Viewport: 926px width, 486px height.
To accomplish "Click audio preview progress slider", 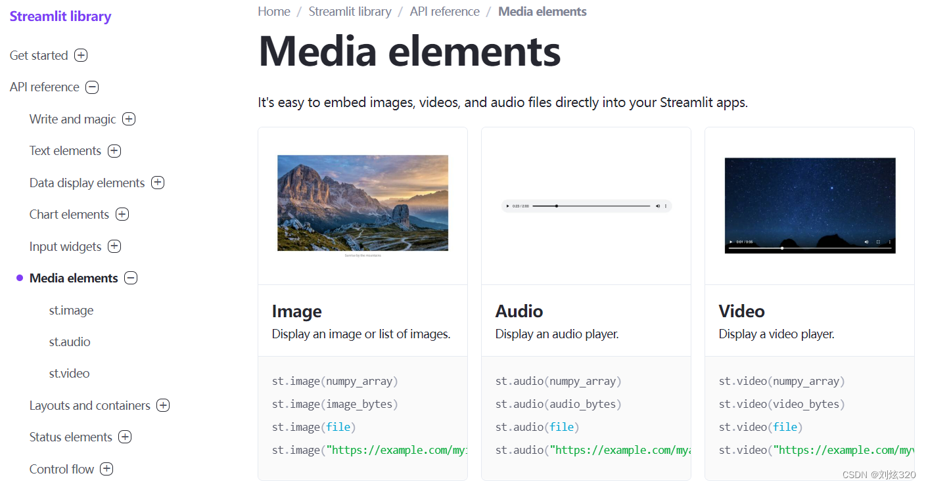I will click(591, 206).
